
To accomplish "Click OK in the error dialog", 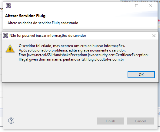I will (141, 74).
